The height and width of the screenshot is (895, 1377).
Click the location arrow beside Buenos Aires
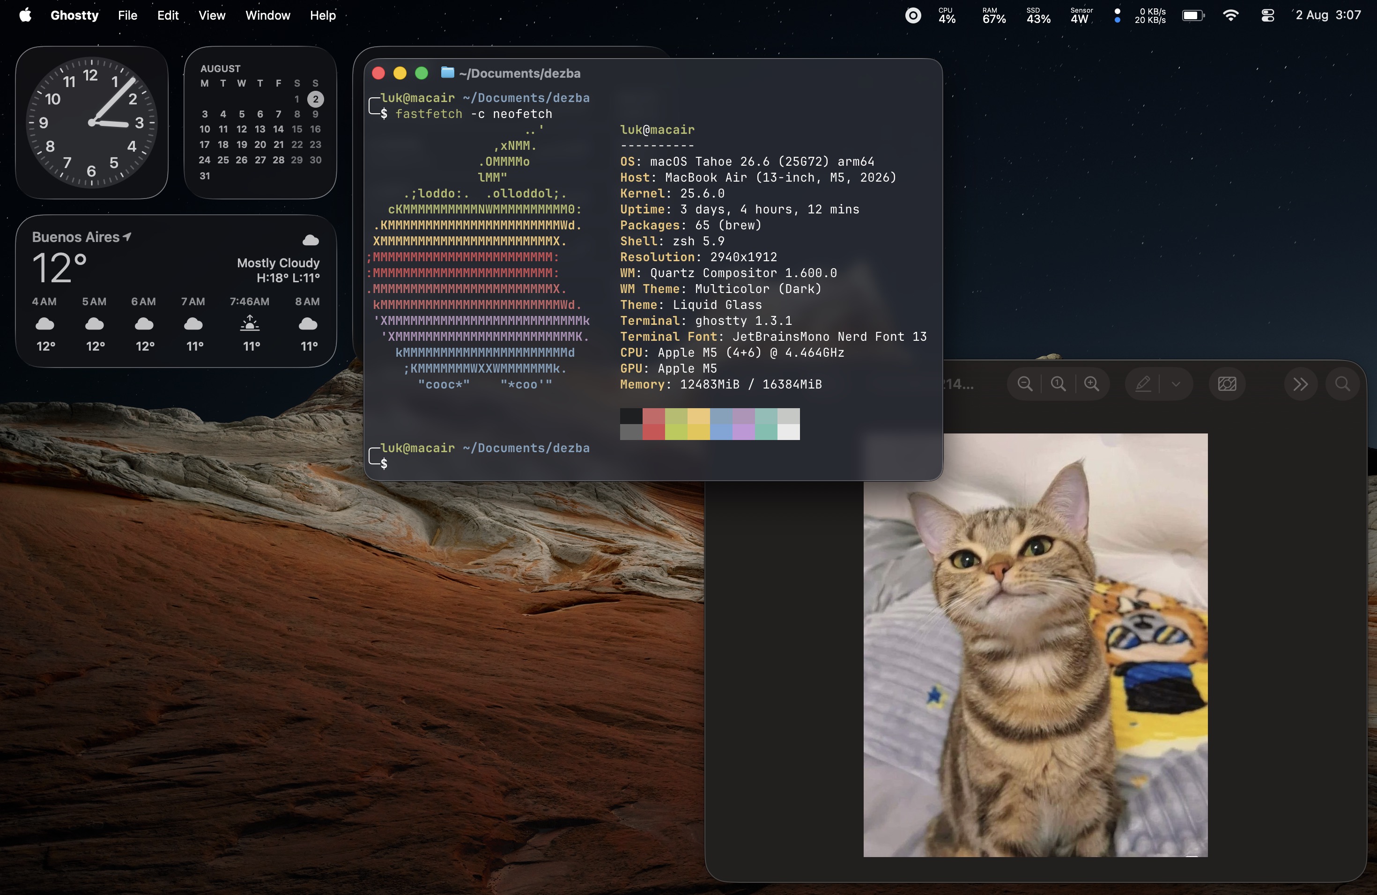[127, 236]
